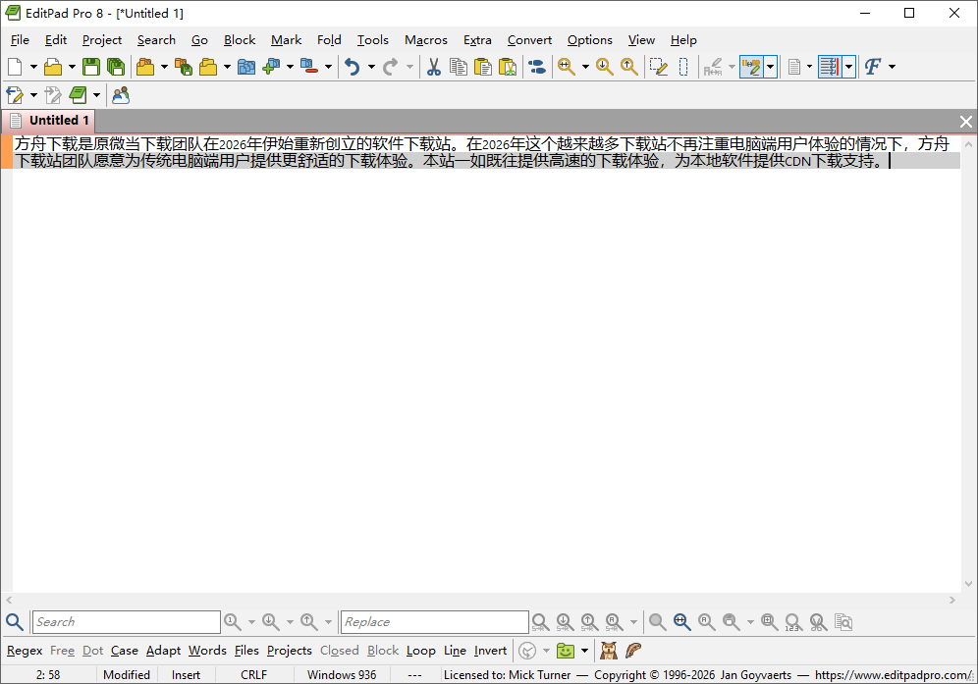Viewport: 978px width, 684px height.
Task: Open the Options menu
Action: pyautogui.click(x=589, y=40)
